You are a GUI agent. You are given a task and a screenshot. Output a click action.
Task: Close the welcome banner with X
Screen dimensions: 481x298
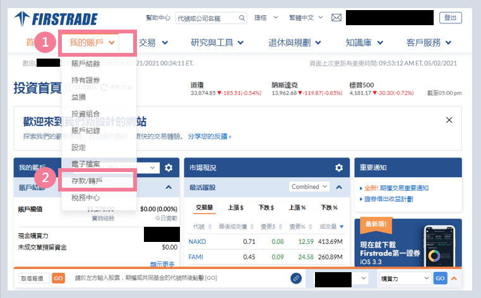pyautogui.click(x=449, y=120)
